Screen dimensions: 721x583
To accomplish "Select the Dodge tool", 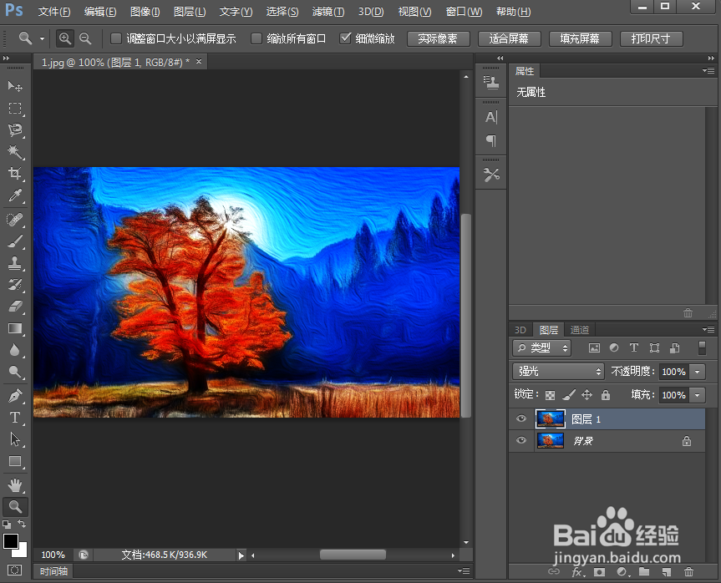I will click(x=15, y=372).
